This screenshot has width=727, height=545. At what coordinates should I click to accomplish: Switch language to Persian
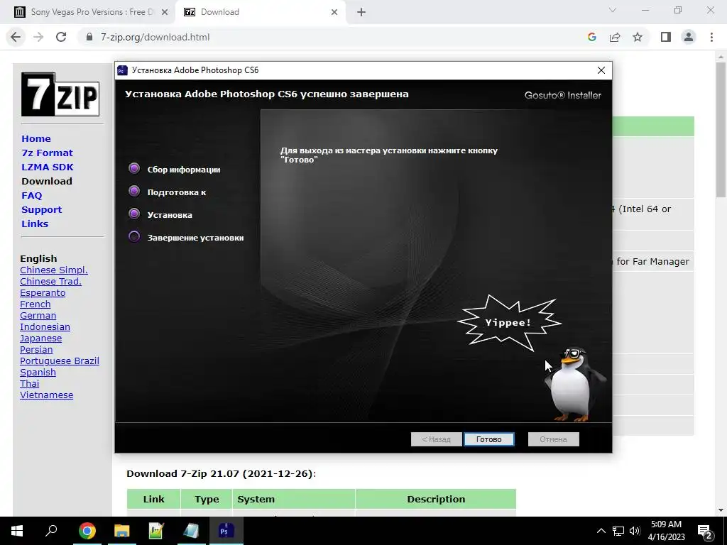(x=36, y=349)
